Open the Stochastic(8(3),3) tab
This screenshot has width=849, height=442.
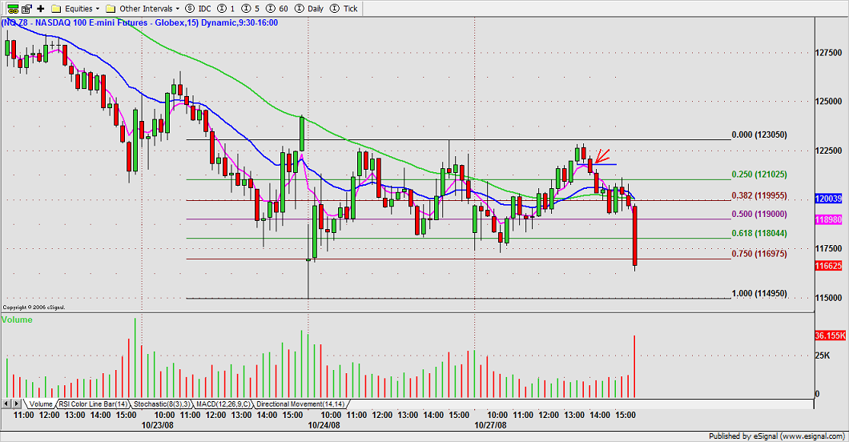click(x=162, y=404)
